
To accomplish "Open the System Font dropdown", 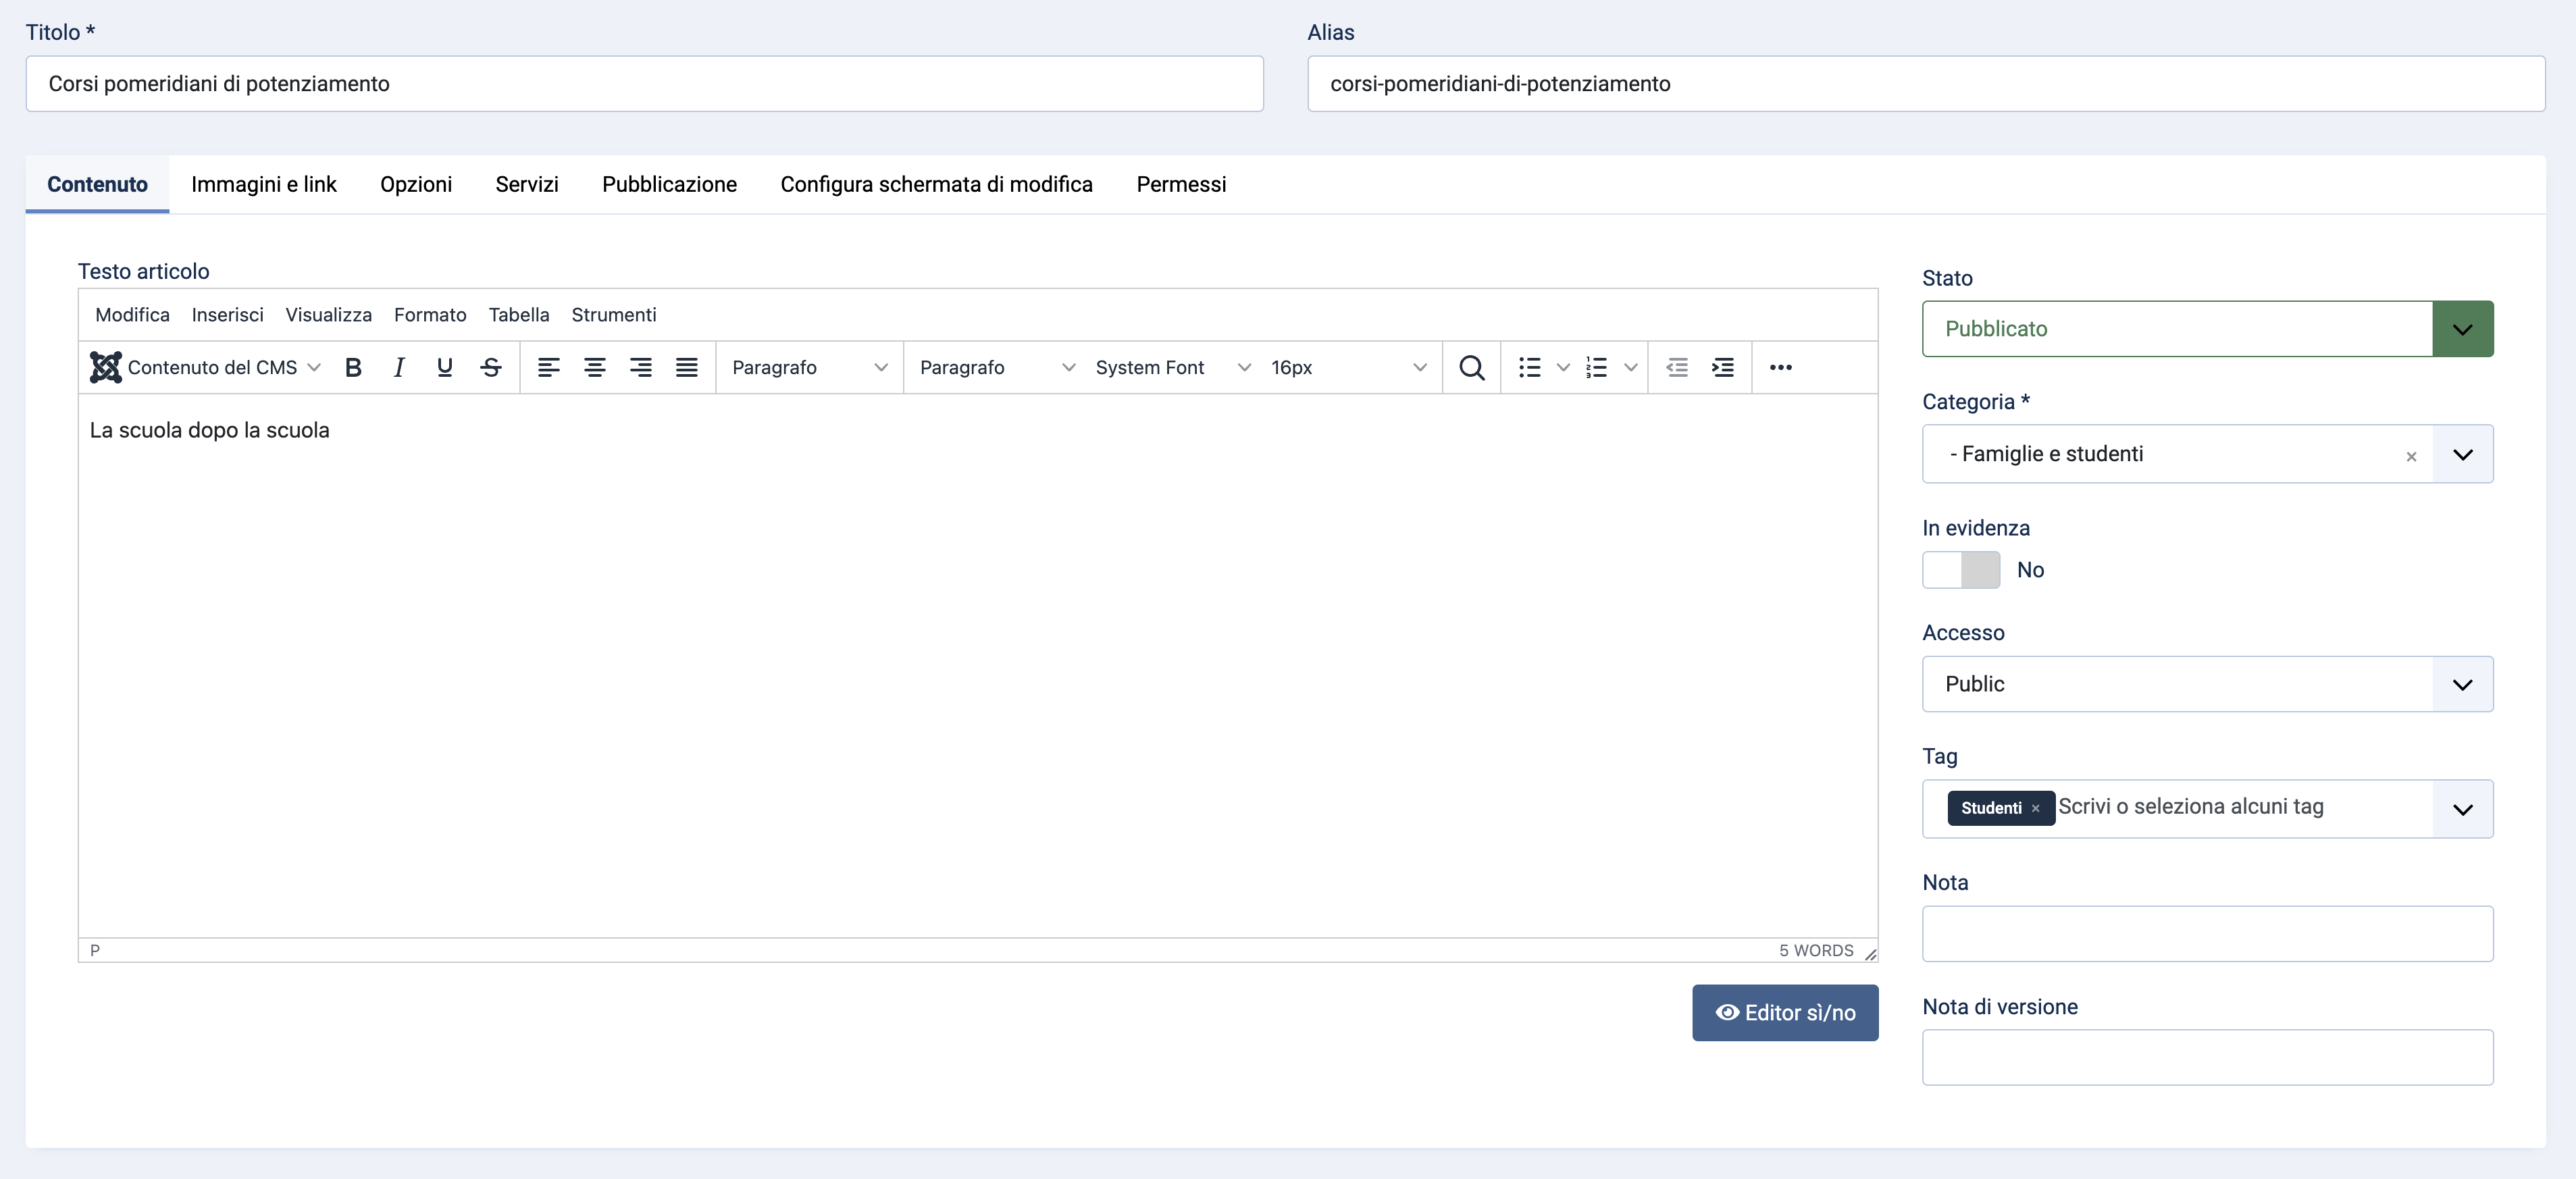I will click(x=1172, y=367).
